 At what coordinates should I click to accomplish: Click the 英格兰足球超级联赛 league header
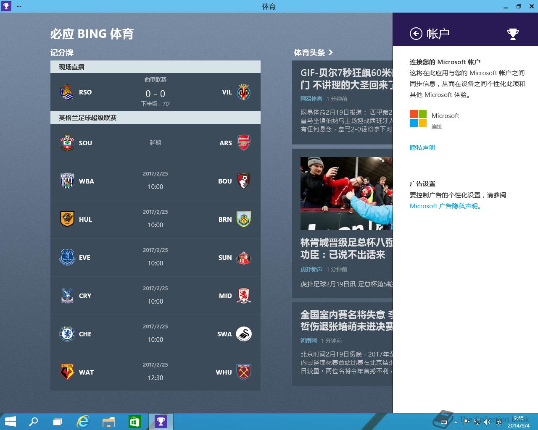tap(156, 118)
